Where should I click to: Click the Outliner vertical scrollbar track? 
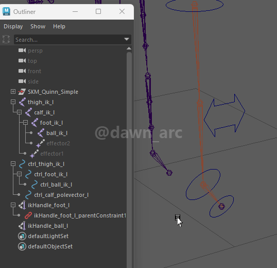click(129, 159)
